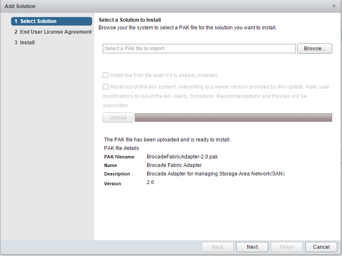Cancel the Add Solution wizard
This screenshot has height=256, width=342.
(x=321, y=247)
